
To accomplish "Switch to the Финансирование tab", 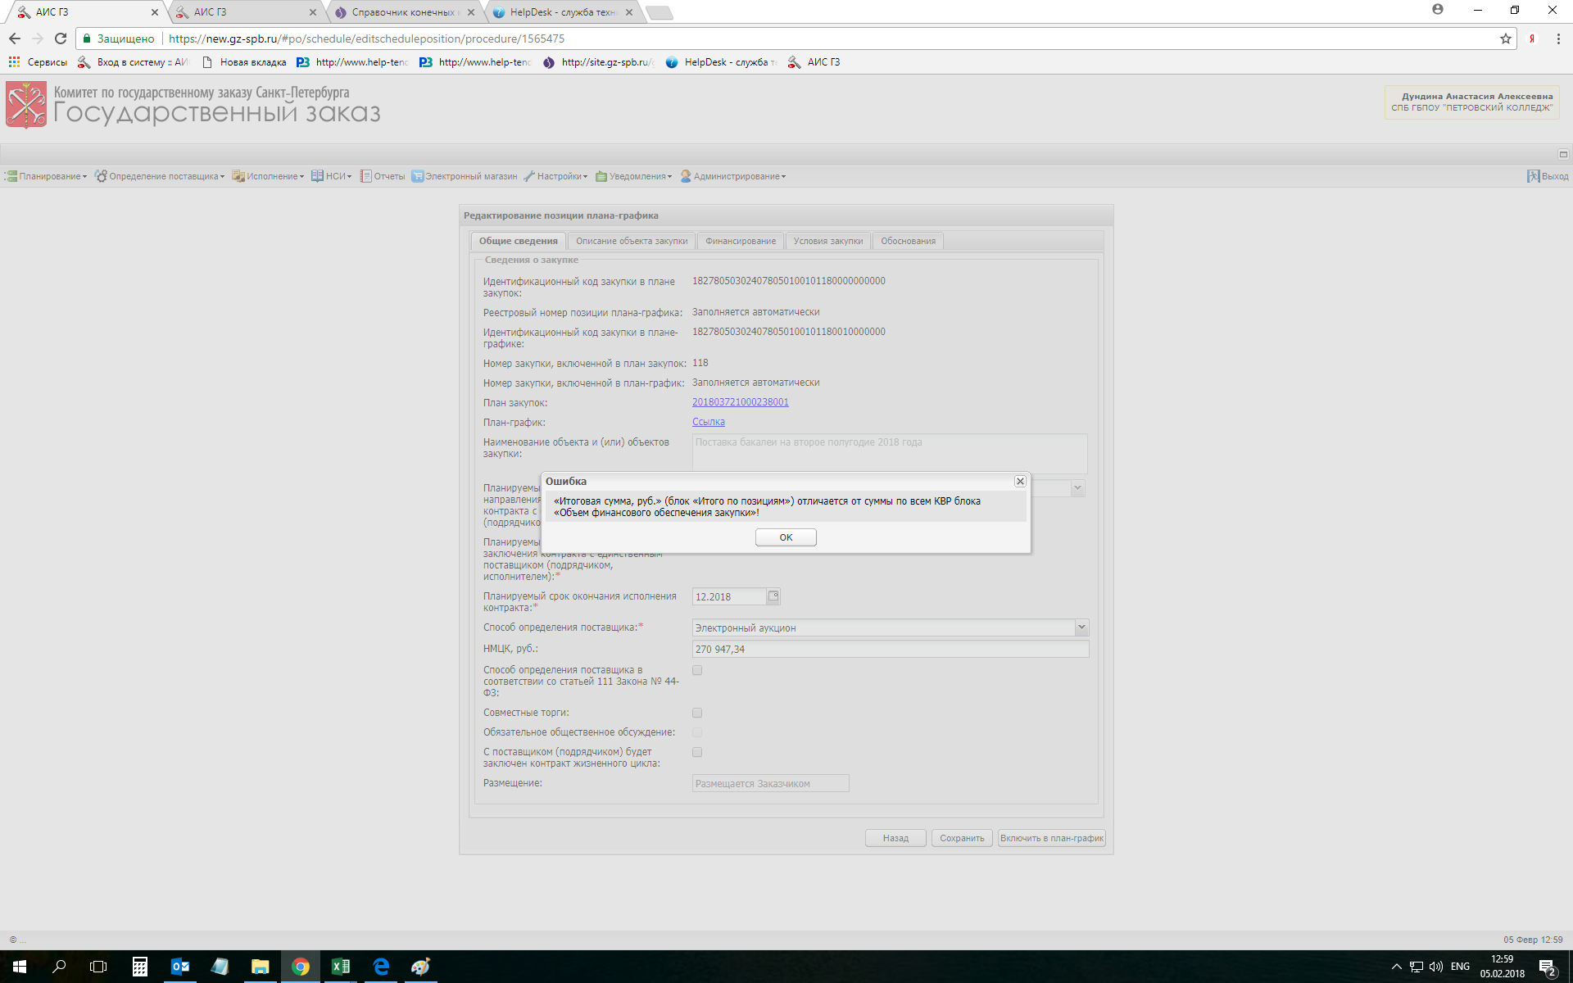I will coord(741,241).
